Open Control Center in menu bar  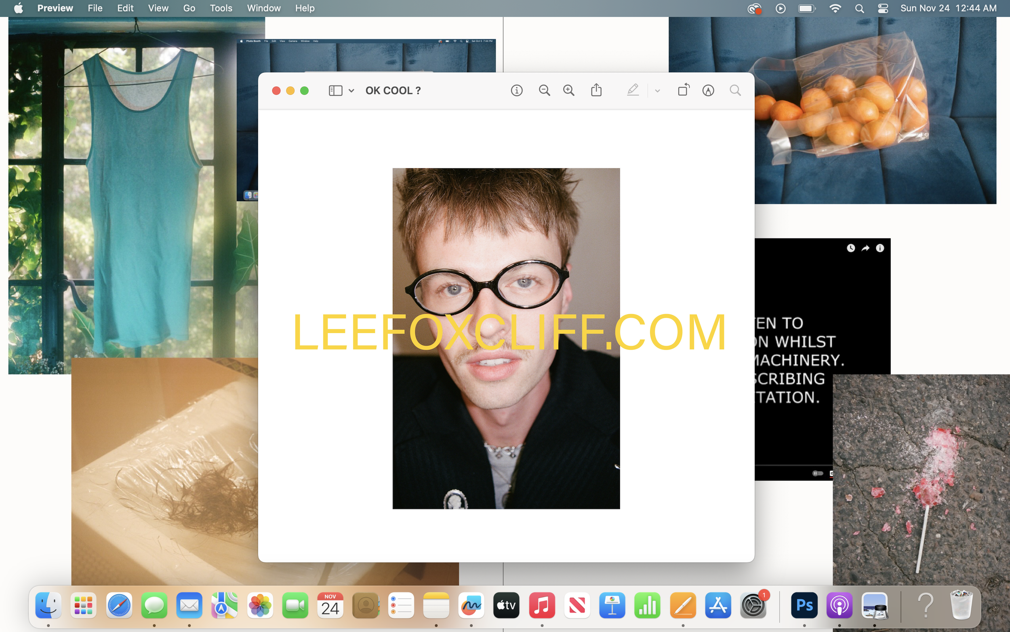click(x=883, y=8)
